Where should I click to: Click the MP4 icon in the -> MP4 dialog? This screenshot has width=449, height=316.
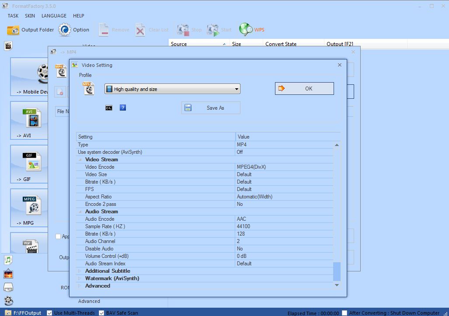(x=61, y=71)
